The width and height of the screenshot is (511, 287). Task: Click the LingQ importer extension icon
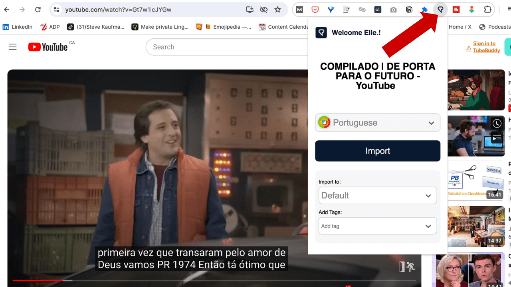(440, 10)
